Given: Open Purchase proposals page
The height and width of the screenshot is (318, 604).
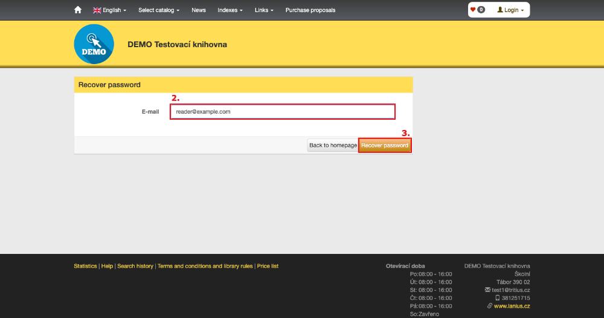Looking at the screenshot, I should [x=310, y=10].
